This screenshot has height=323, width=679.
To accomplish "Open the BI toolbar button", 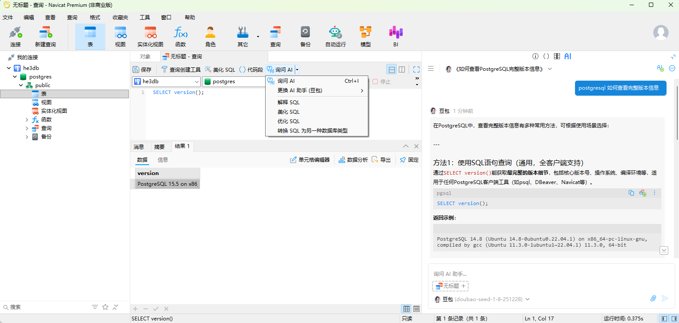I will [x=396, y=36].
